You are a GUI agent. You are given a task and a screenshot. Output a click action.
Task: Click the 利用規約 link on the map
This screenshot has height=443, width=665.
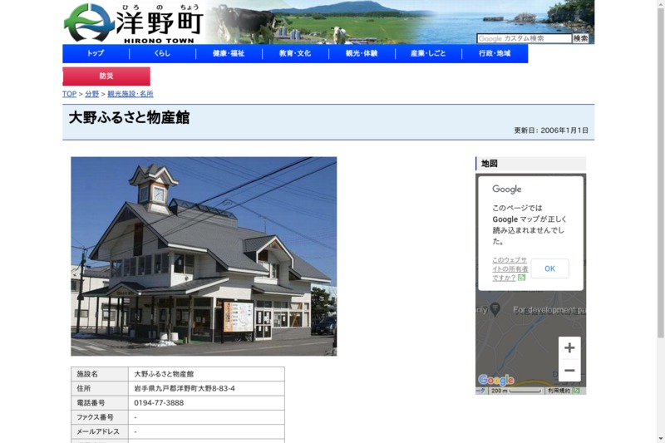[559, 390]
